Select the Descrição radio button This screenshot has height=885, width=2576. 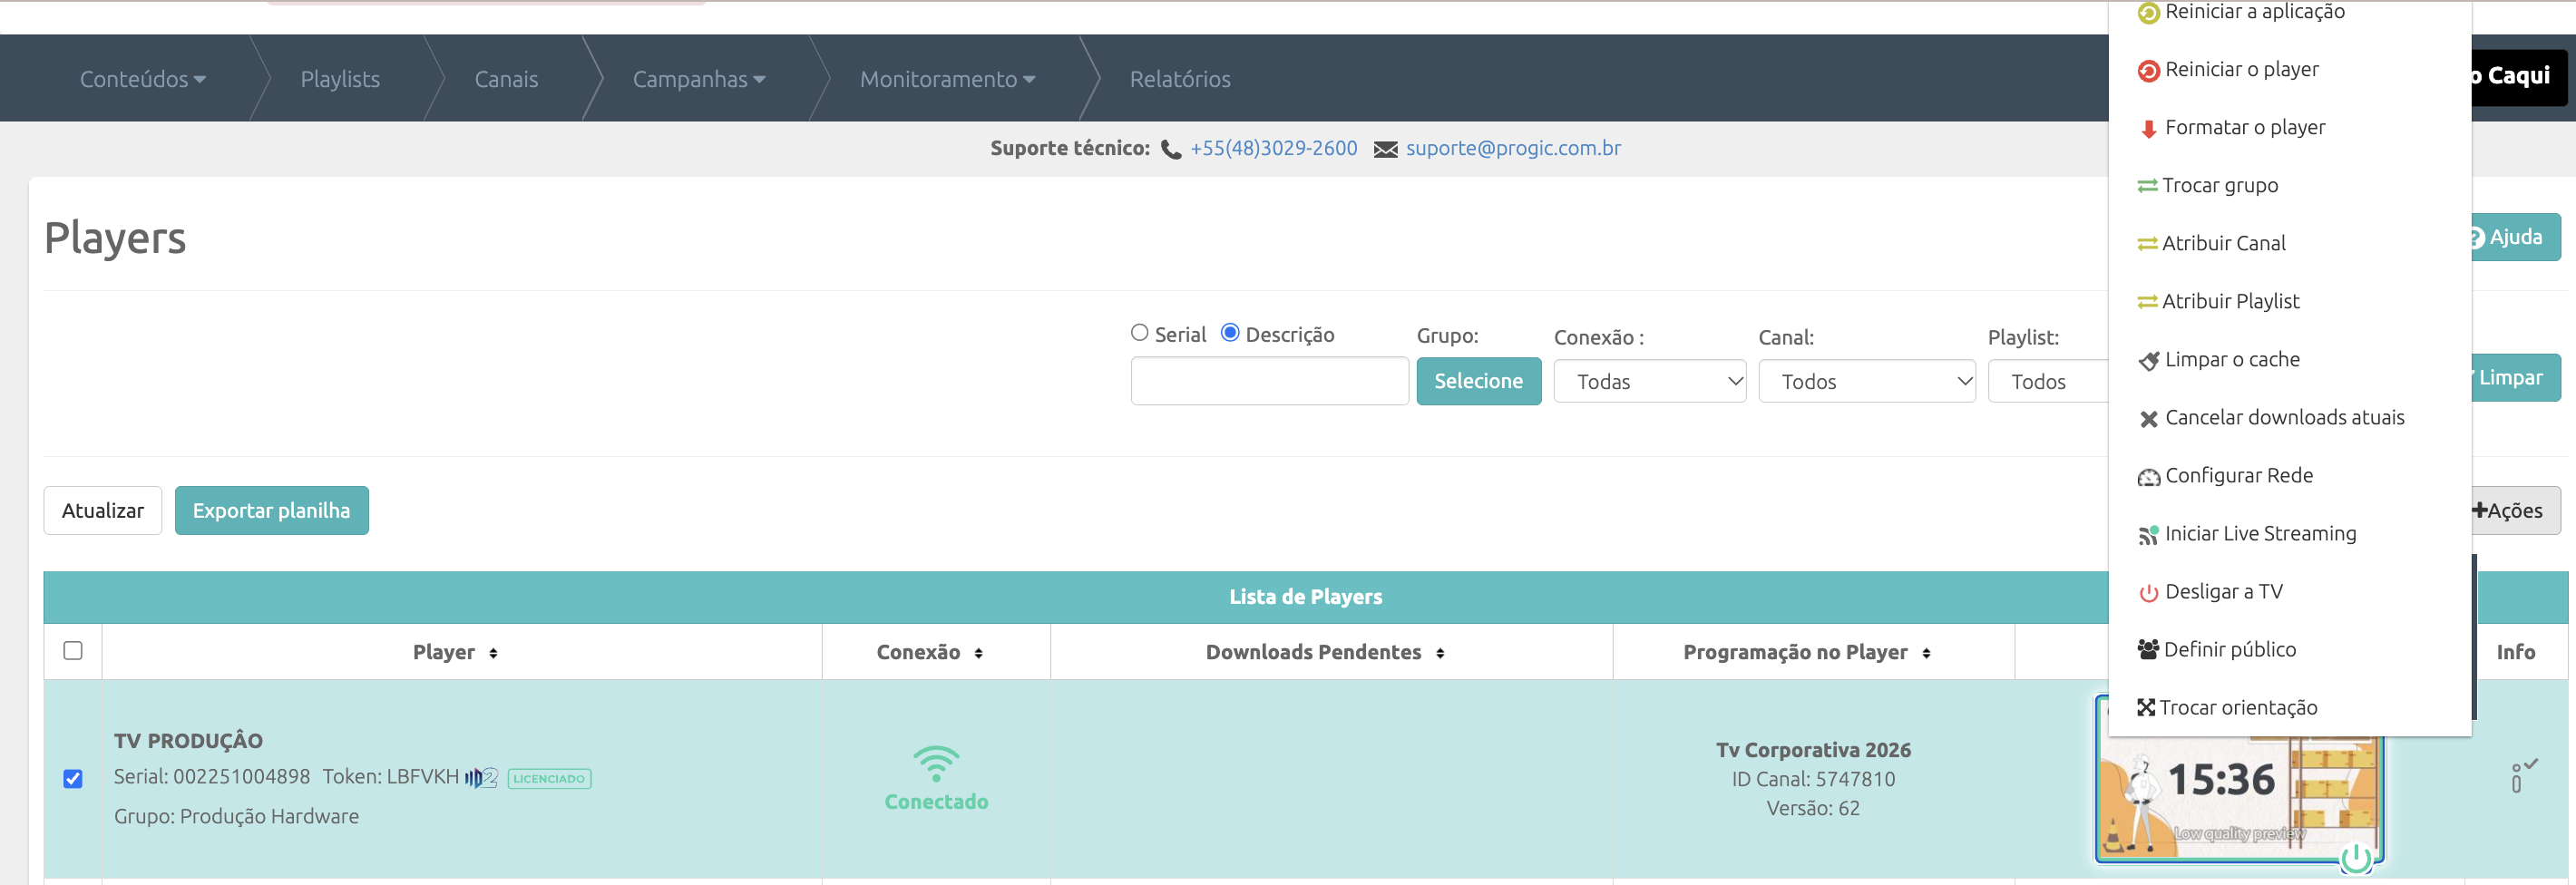pyautogui.click(x=1230, y=333)
